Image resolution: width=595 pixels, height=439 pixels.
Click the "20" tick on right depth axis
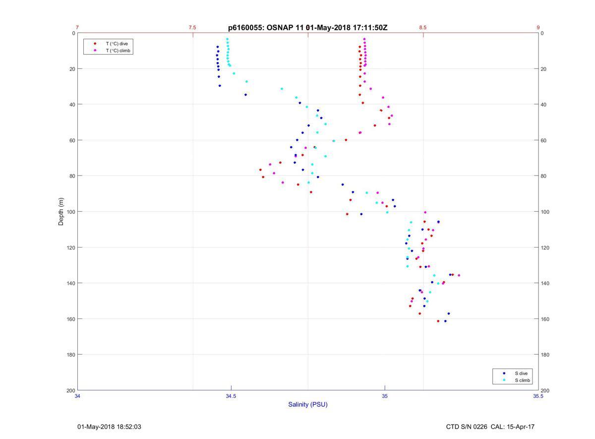[543, 69]
